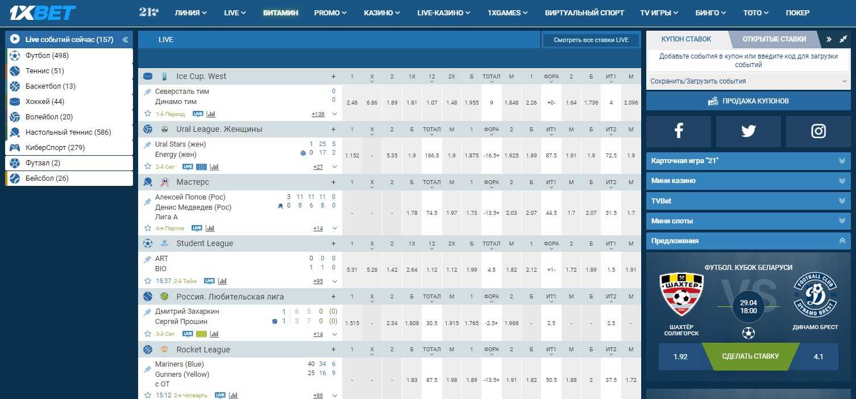Choose the futsal icon beside Футзал (2)
This screenshot has width=856, height=399.
[15, 163]
